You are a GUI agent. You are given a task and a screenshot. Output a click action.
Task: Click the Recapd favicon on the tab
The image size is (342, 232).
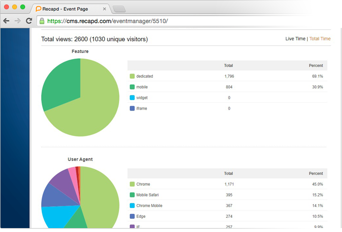[x=38, y=9]
